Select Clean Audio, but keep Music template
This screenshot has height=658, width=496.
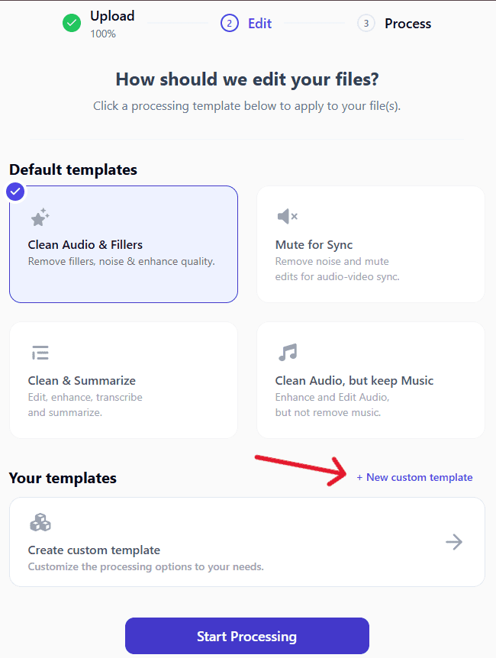coord(371,380)
